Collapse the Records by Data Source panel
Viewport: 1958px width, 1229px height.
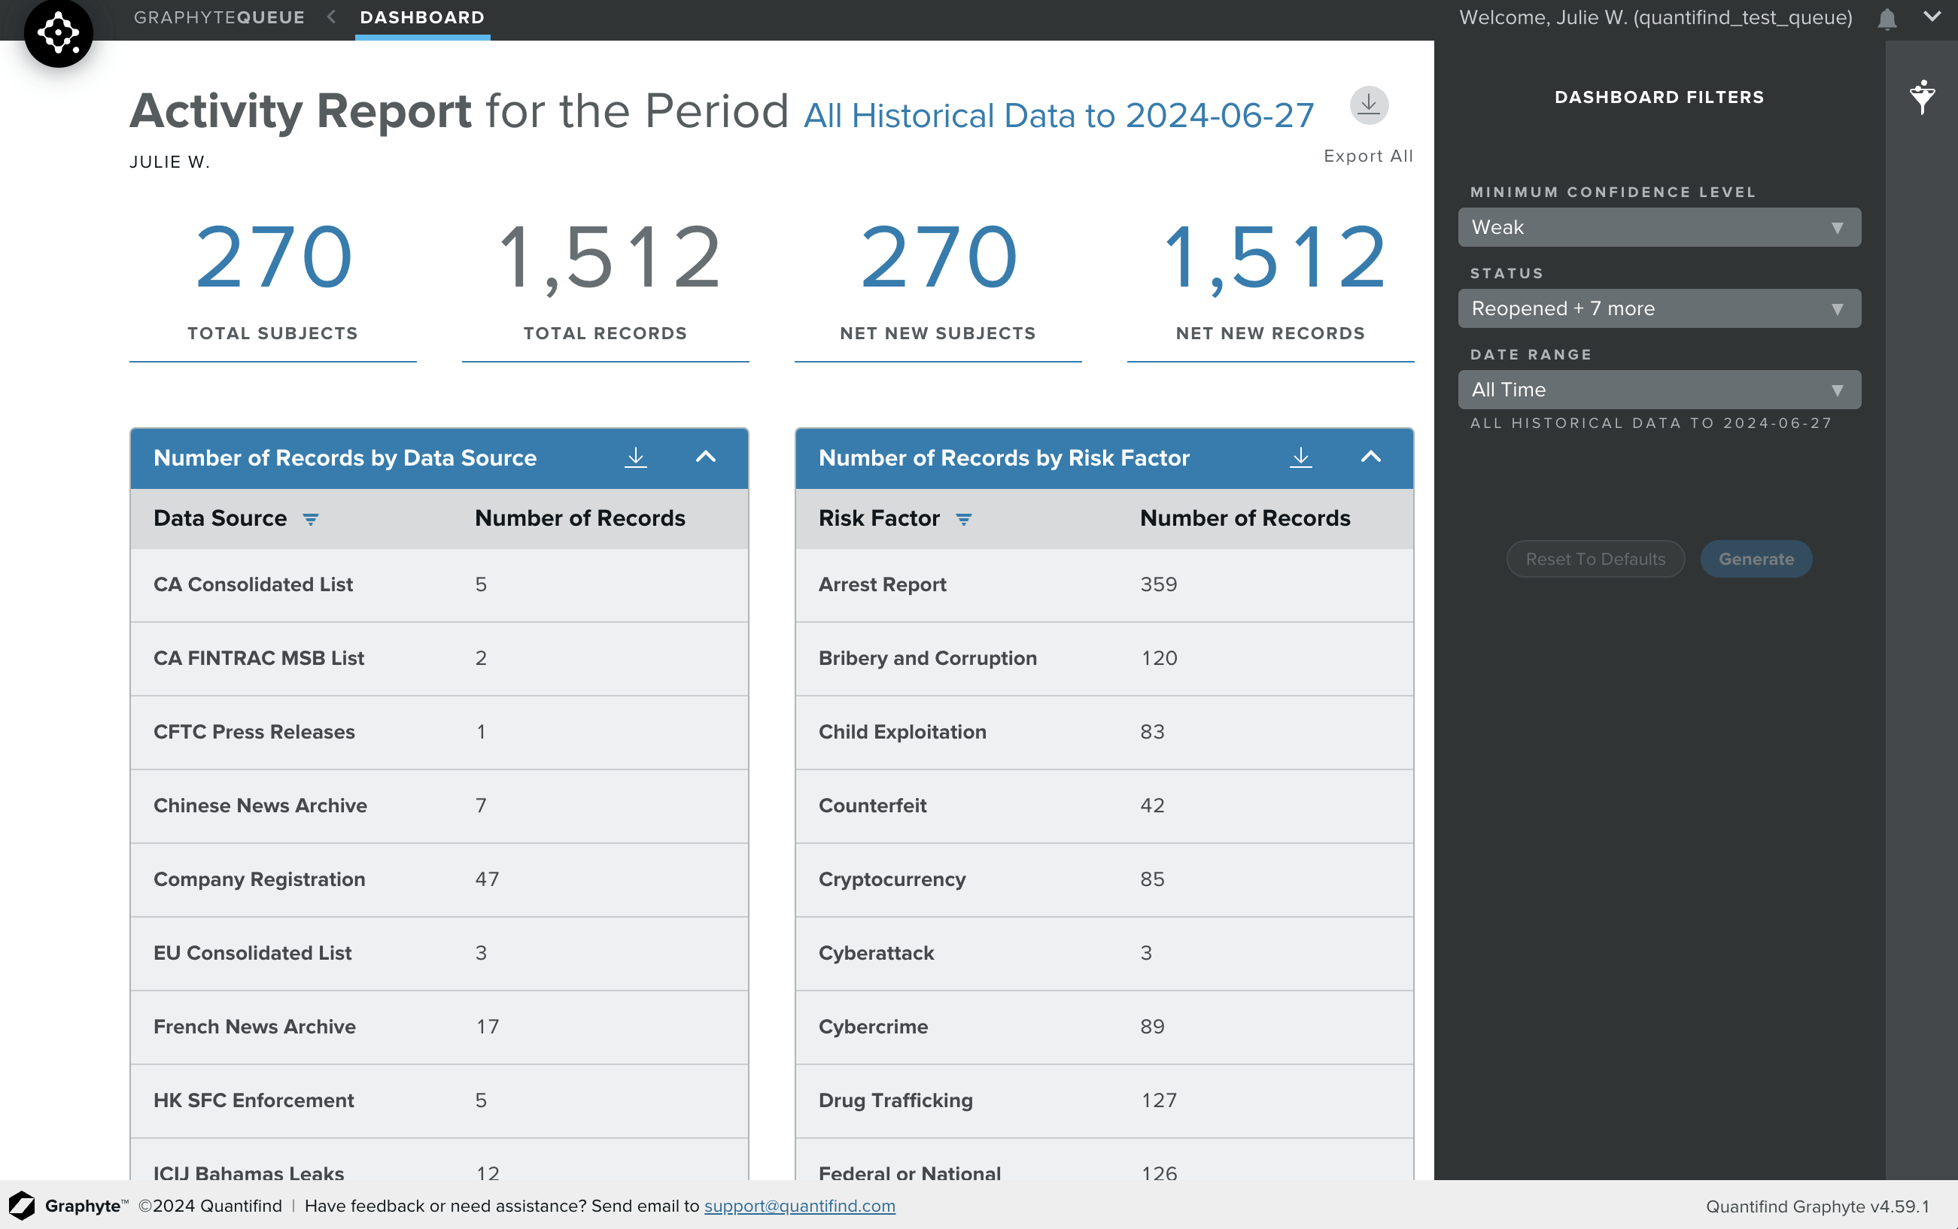705,457
